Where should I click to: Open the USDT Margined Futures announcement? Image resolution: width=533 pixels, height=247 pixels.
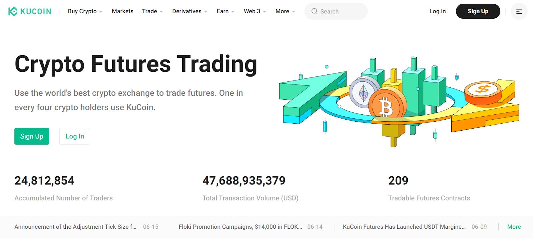click(x=404, y=227)
